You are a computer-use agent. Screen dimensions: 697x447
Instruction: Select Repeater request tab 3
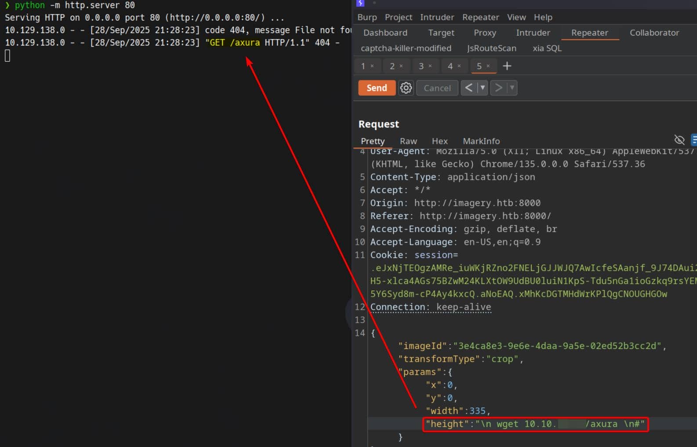tap(421, 66)
